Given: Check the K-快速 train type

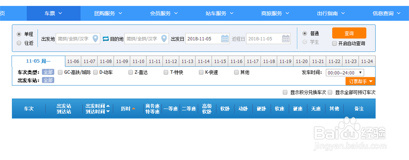Looking at the screenshot, I should pos(201,72).
